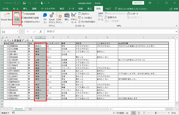Screen dimensions: 179x115
Task: Select column I header
Action: pos(143,37)
